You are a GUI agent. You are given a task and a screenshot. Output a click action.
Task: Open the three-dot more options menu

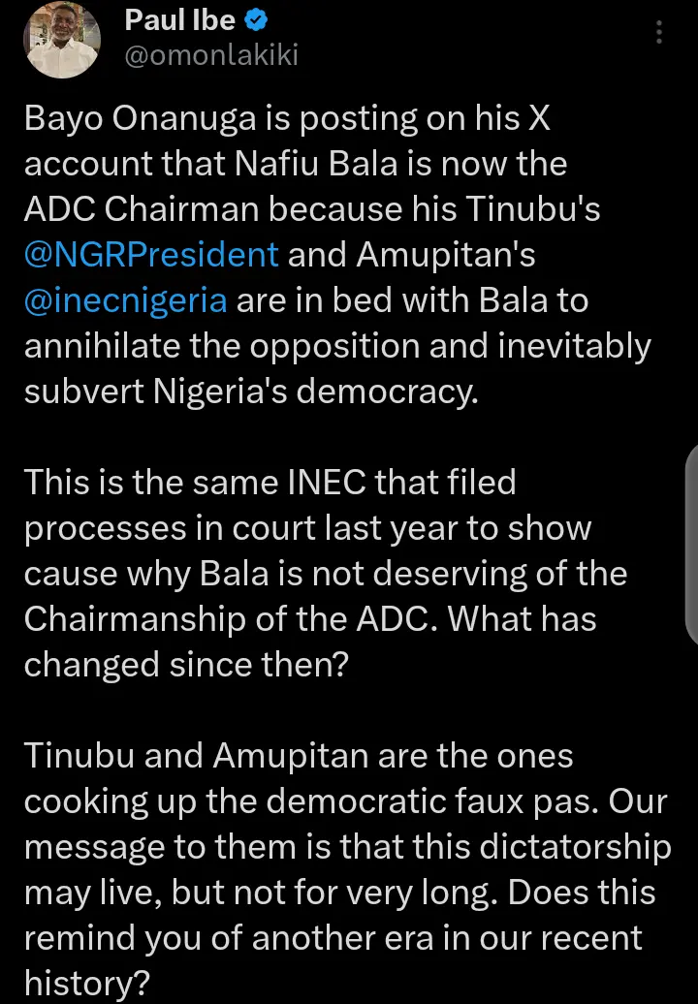[659, 33]
